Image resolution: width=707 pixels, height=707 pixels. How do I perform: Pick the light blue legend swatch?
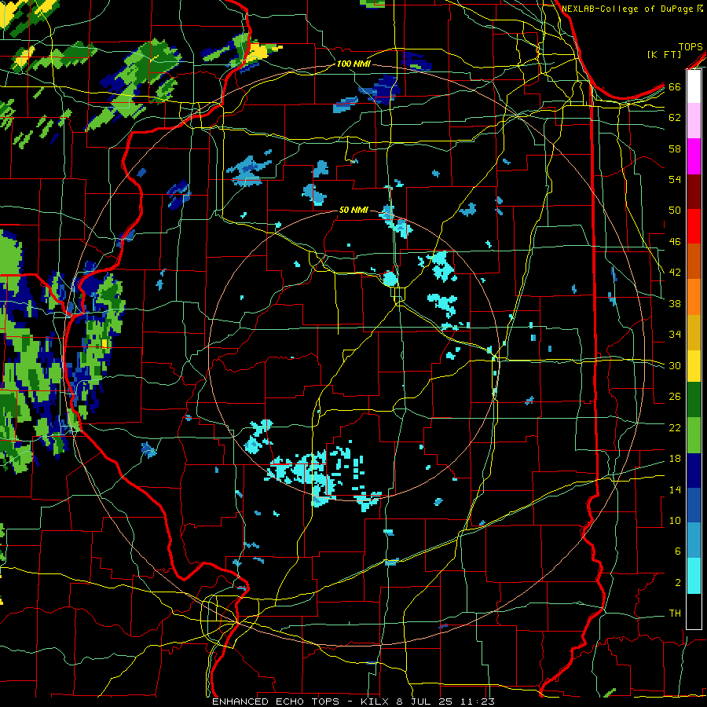coord(694,540)
